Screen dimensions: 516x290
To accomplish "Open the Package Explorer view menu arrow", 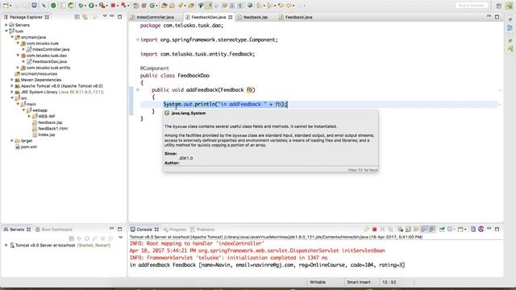I will click(x=105, y=16).
